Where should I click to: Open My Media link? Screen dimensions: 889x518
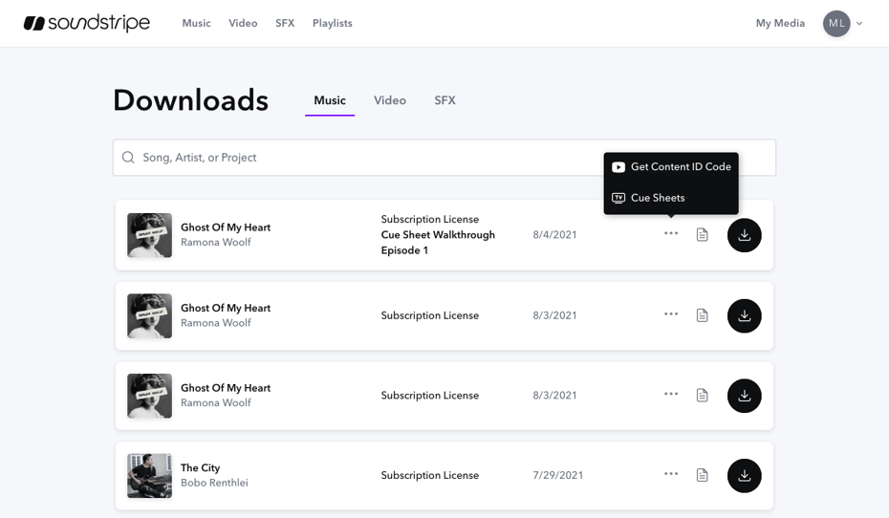coord(780,23)
